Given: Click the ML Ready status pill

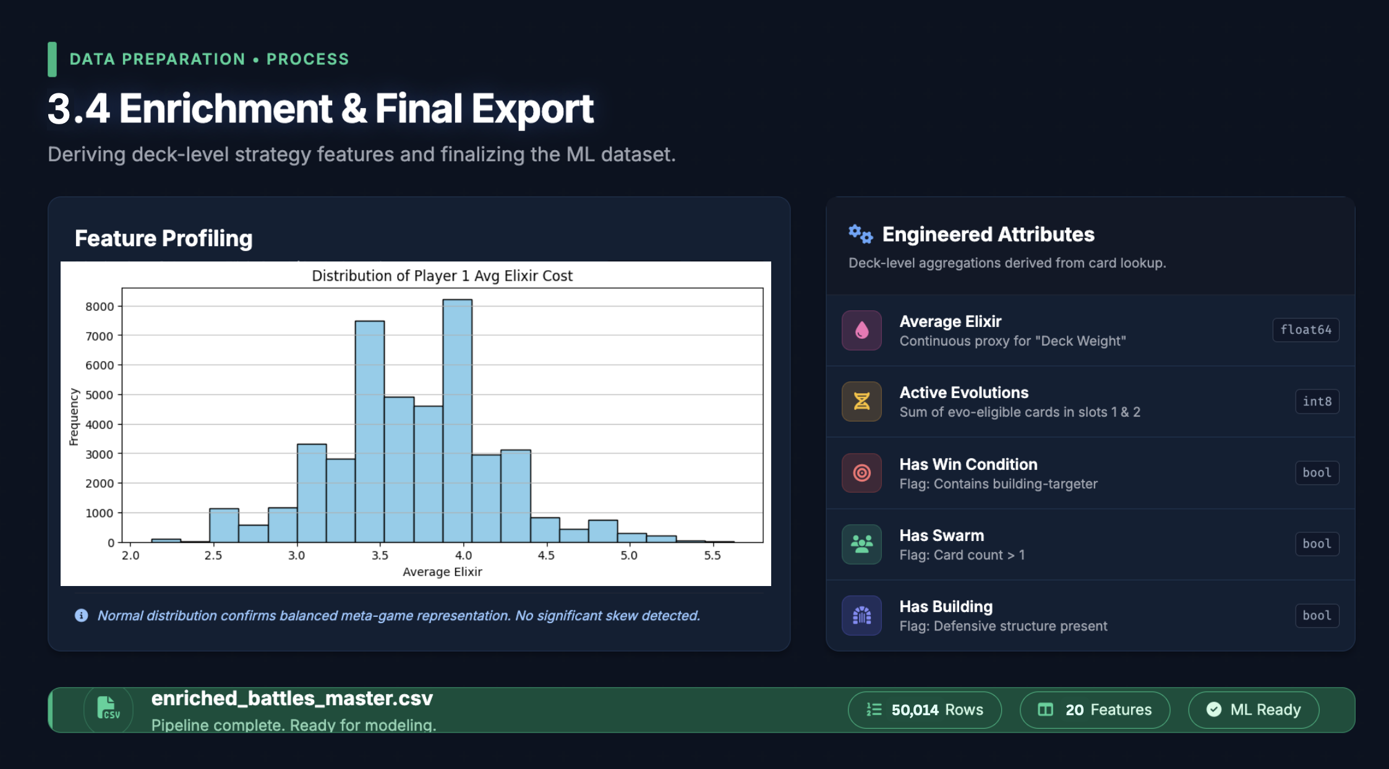Looking at the screenshot, I should [1254, 710].
